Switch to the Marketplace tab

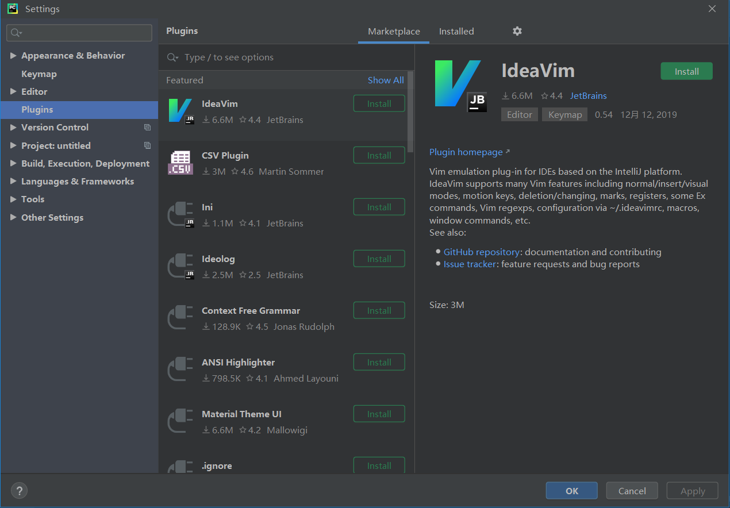tap(394, 32)
